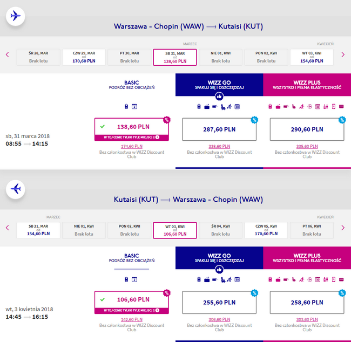Click thumbs-up badge under outbound WIZZ GO
The image size is (351, 342).
pos(219,97)
